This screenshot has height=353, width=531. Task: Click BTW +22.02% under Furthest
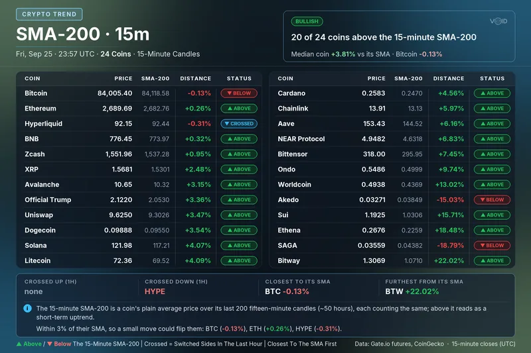[x=412, y=291]
